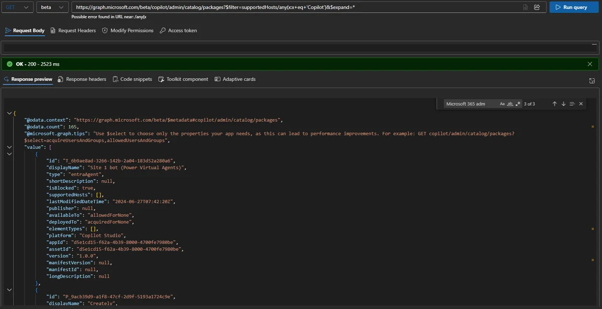Screen dimensions: 602x309
Task: Select the Response preview tab
Action: coord(28,79)
